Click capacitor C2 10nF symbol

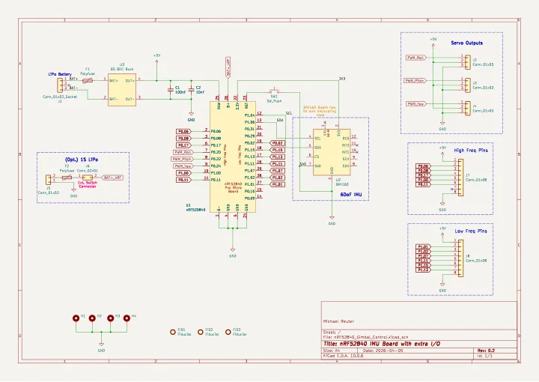point(191,90)
